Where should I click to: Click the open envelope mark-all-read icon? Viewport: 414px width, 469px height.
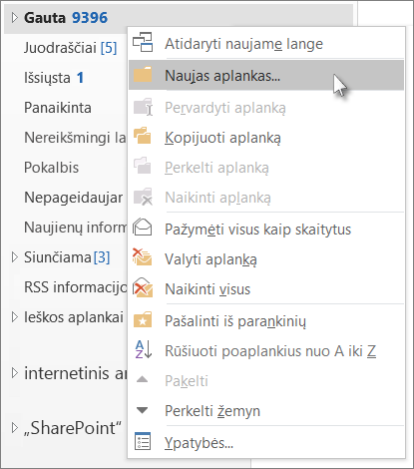click(x=143, y=228)
